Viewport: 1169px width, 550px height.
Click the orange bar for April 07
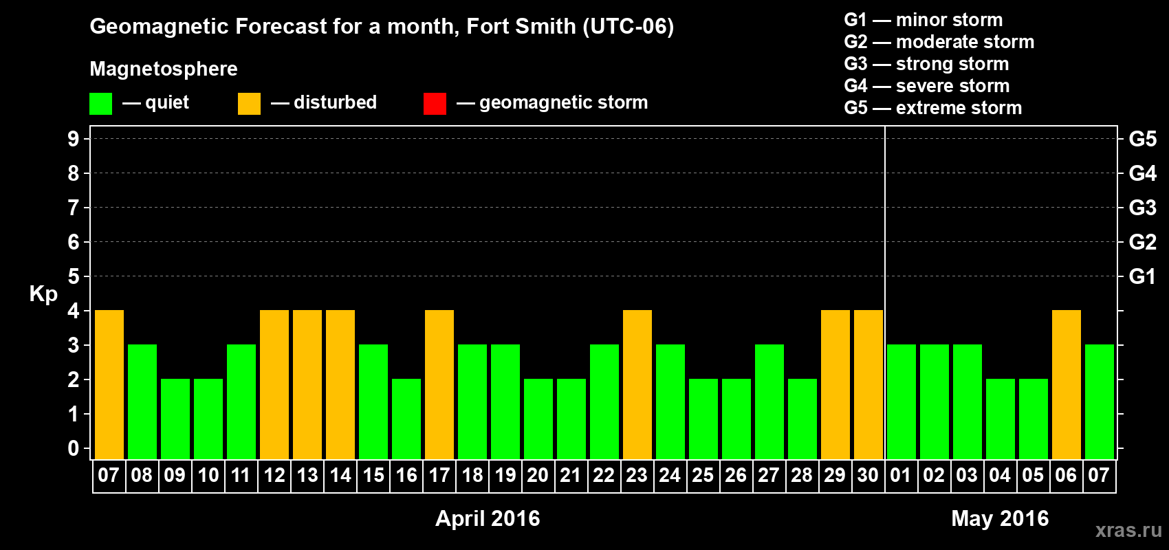pyautogui.click(x=109, y=385)
